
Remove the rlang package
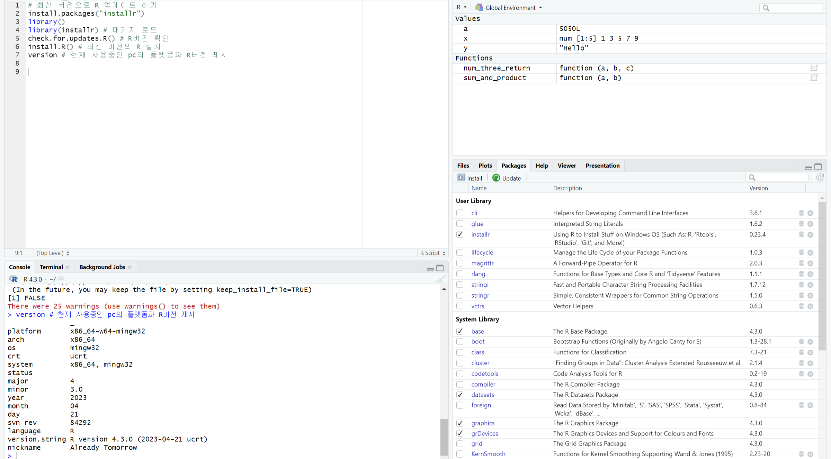(811, 274)
